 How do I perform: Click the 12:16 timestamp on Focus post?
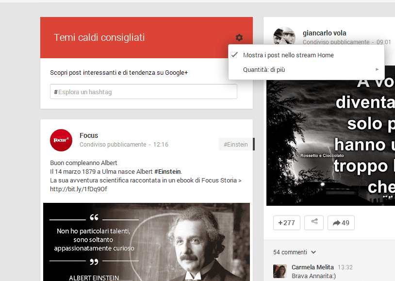coord(161,145)
